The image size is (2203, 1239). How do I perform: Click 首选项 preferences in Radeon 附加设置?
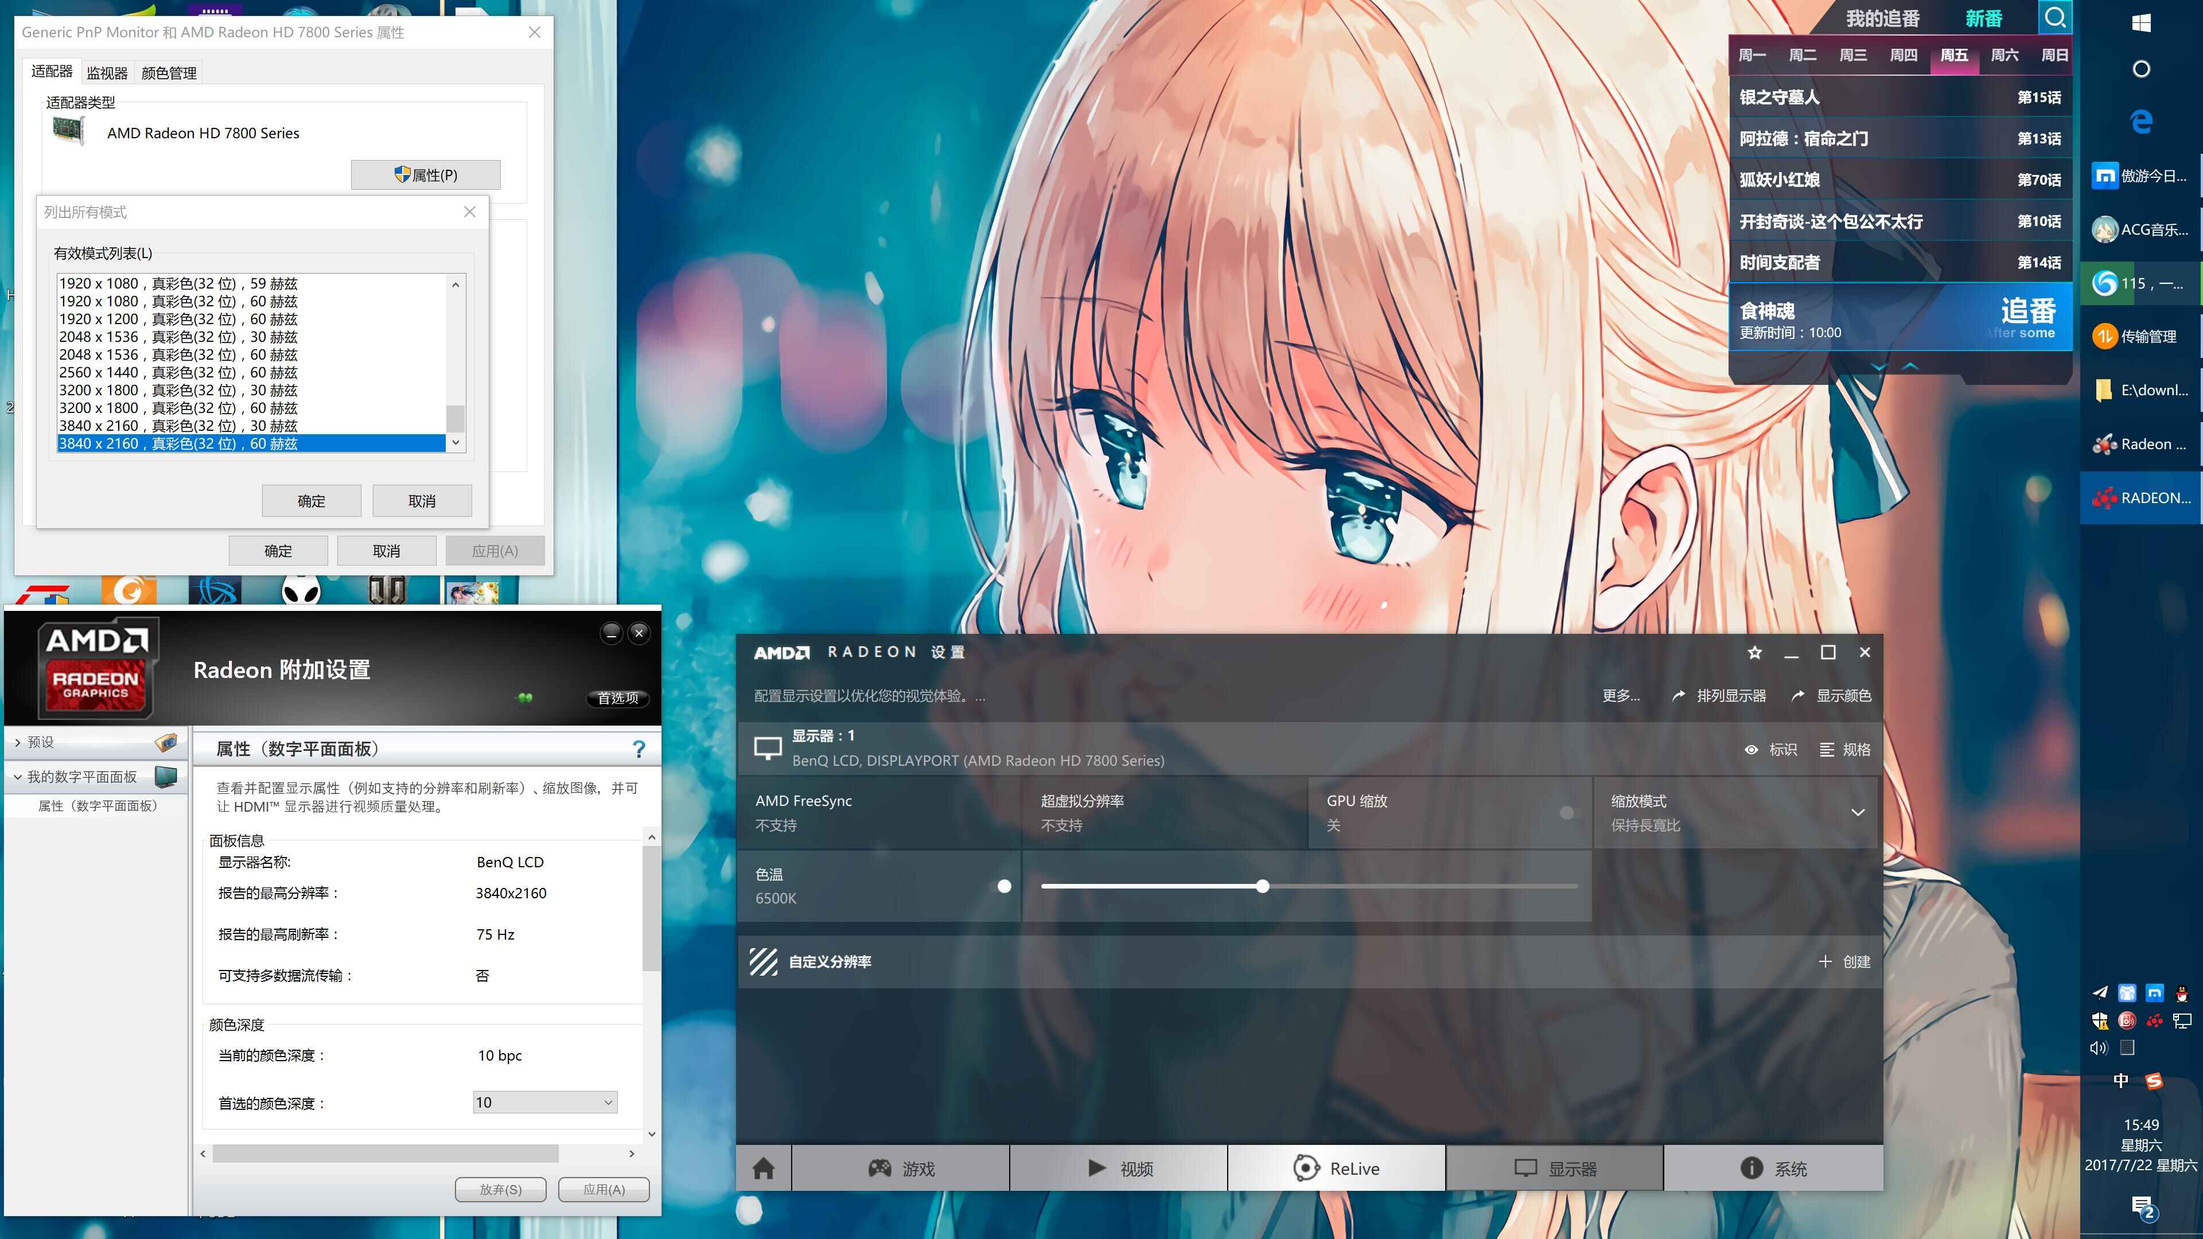[617, 698]
